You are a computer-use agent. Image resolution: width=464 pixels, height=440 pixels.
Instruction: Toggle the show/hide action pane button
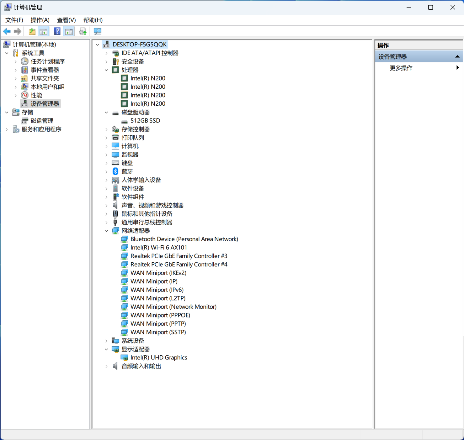[x=69, y=31]
